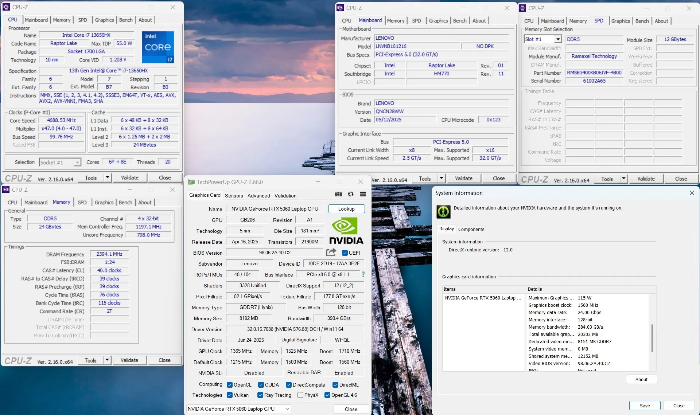Click the Intel Core i7 logo

(158, 47)
